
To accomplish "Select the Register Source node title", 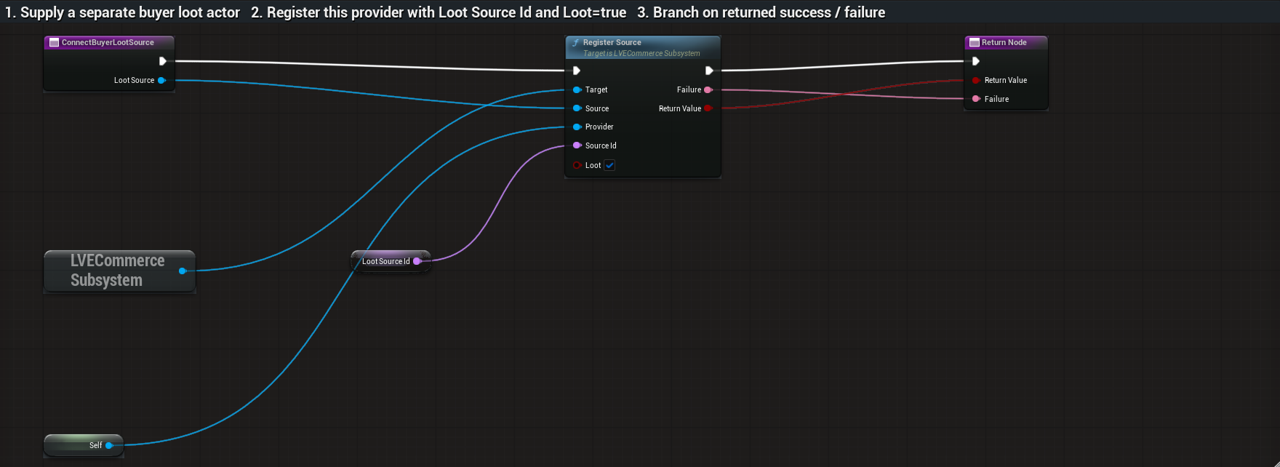I will tap(612, 42).
